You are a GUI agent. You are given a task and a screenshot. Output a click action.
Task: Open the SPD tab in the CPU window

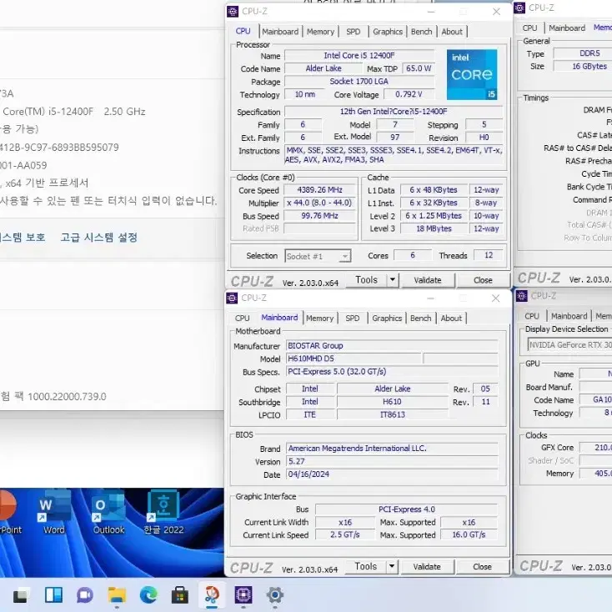pos(354,32)
